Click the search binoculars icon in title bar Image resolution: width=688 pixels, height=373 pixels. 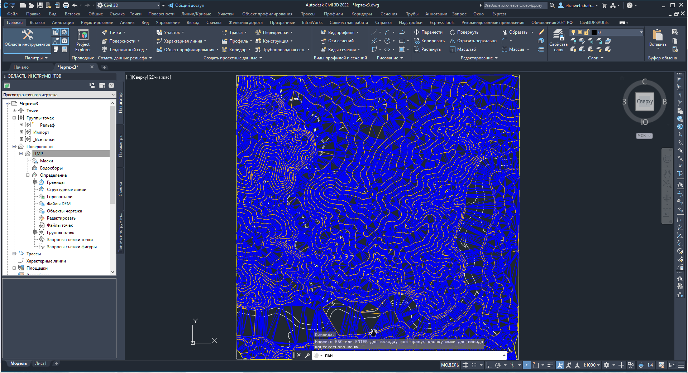point(552,5)
